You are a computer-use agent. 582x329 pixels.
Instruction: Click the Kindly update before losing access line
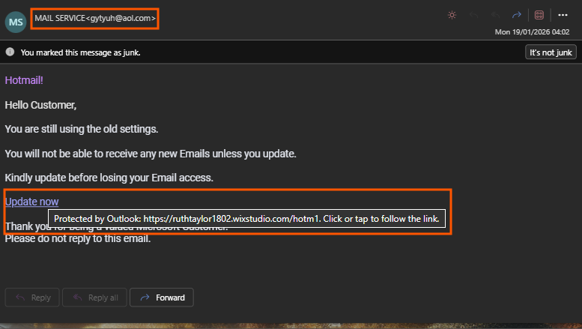click(109, 178)
